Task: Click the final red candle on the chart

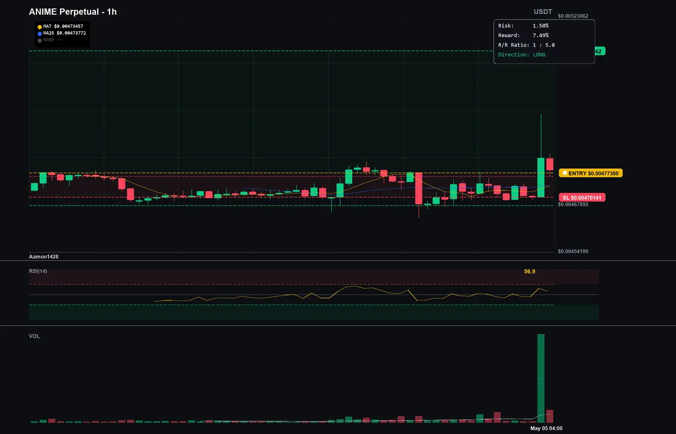Action: (x=549, y=164)
